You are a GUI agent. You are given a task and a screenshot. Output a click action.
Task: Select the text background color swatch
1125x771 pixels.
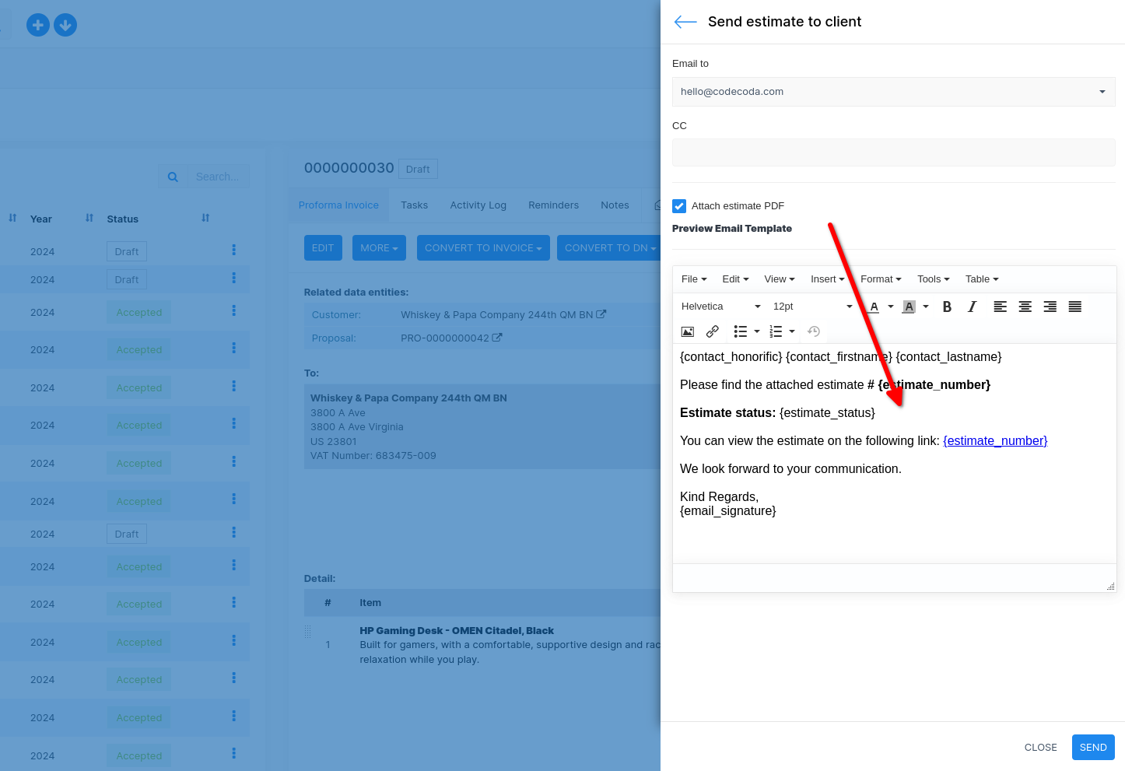tap(909, 307)
